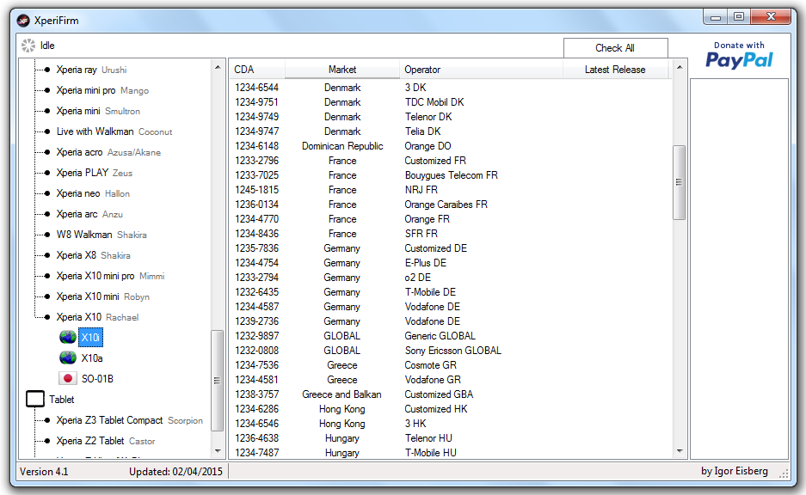Open Xperia Z3 Tablet Compact Scorpion
Screen dimensions: 806x495
click(x=130, y=420)
